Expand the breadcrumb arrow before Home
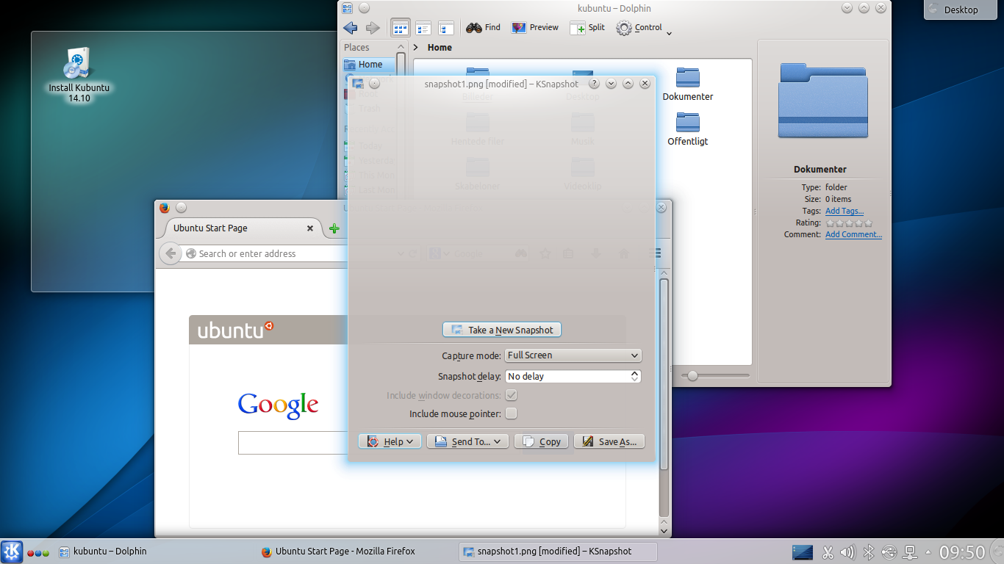Image resolution: width=1004 pixels, height=564 pixels. point(416,48)
